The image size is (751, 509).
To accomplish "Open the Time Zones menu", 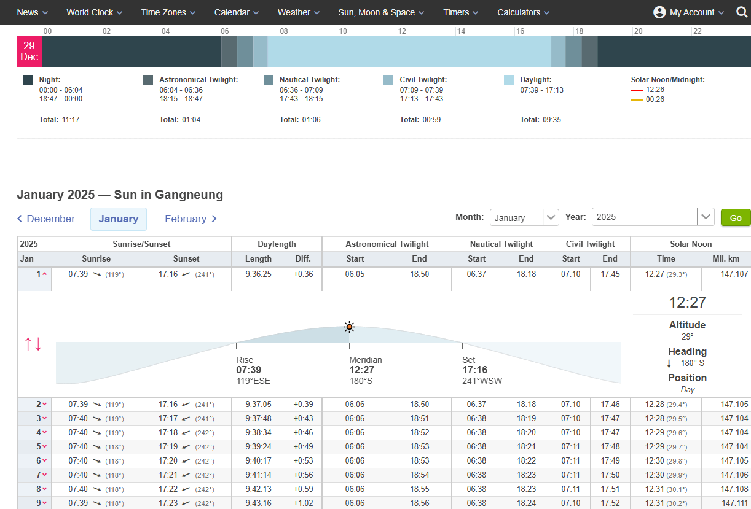I will coord(168,12).
